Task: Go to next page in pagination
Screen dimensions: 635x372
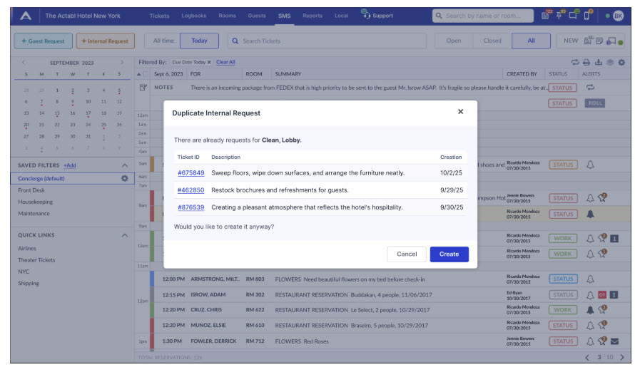Action: 622,358
